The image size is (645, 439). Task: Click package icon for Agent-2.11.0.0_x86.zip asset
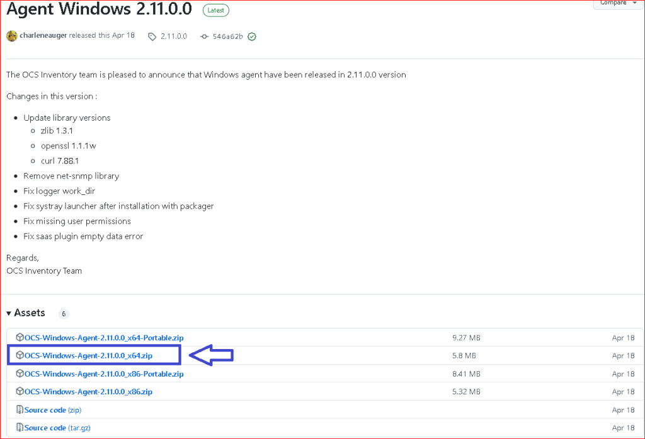tap(20, 391)
